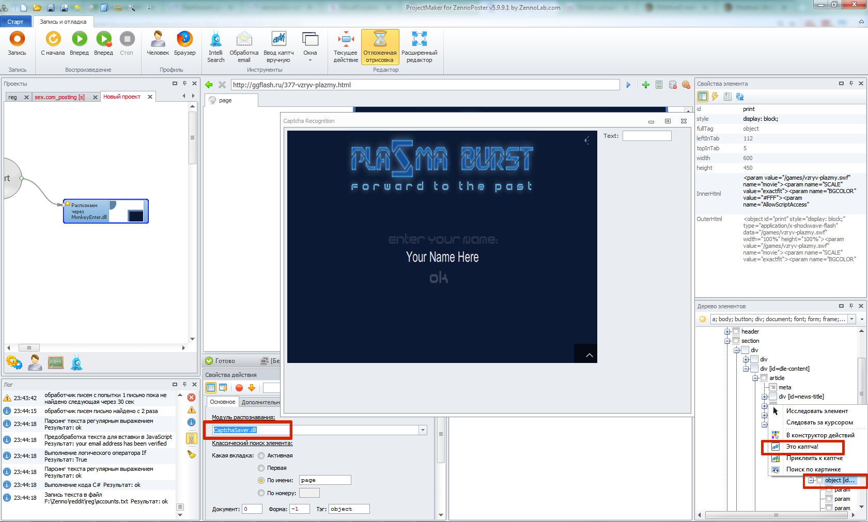Click the Тэг input field containing object
The width and height of the screenshot is (868, 522).
pos(349,509)
